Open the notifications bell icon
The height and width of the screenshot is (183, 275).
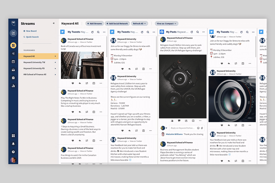click(13, 144)
